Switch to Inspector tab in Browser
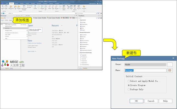The image size is (177, 109). point(7,68)
